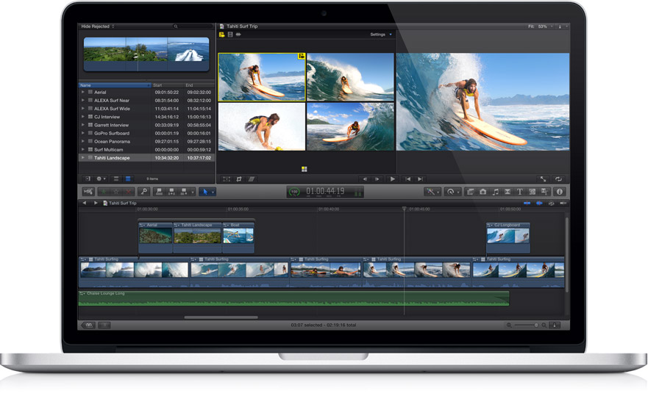Expand the Surf Multicam clip row
Screen dimensions: 648x396
pos(83,149)
